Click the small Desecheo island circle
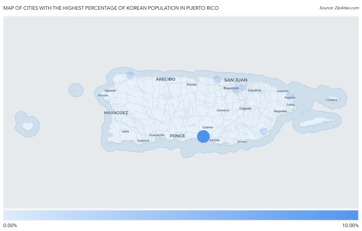 point(76,90)
